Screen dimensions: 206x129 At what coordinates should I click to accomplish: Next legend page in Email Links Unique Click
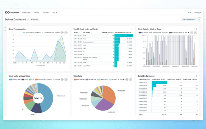59,80
